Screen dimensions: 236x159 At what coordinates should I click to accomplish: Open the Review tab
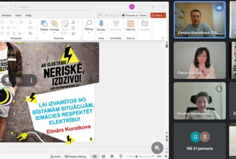7,15
